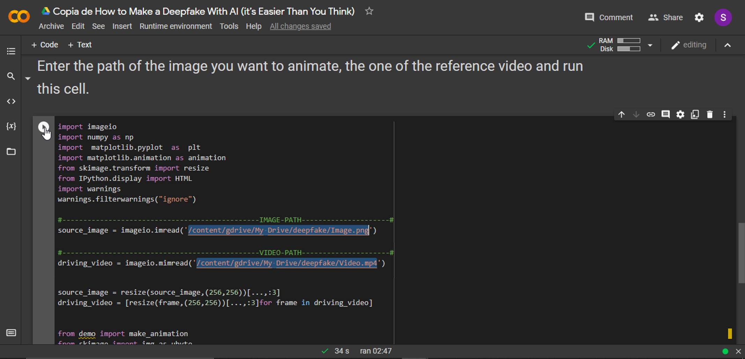Open the Runtime environment menu
This screenshot has height=359, width=745.
[176, 26]
